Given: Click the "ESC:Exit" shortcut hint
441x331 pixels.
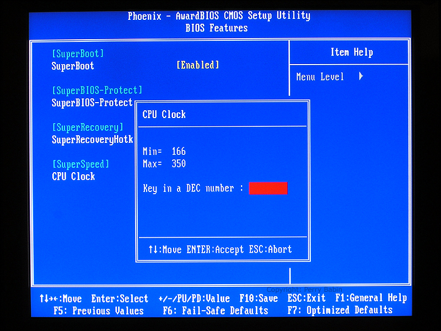Looking at the screenshot, I should point(306,298).
